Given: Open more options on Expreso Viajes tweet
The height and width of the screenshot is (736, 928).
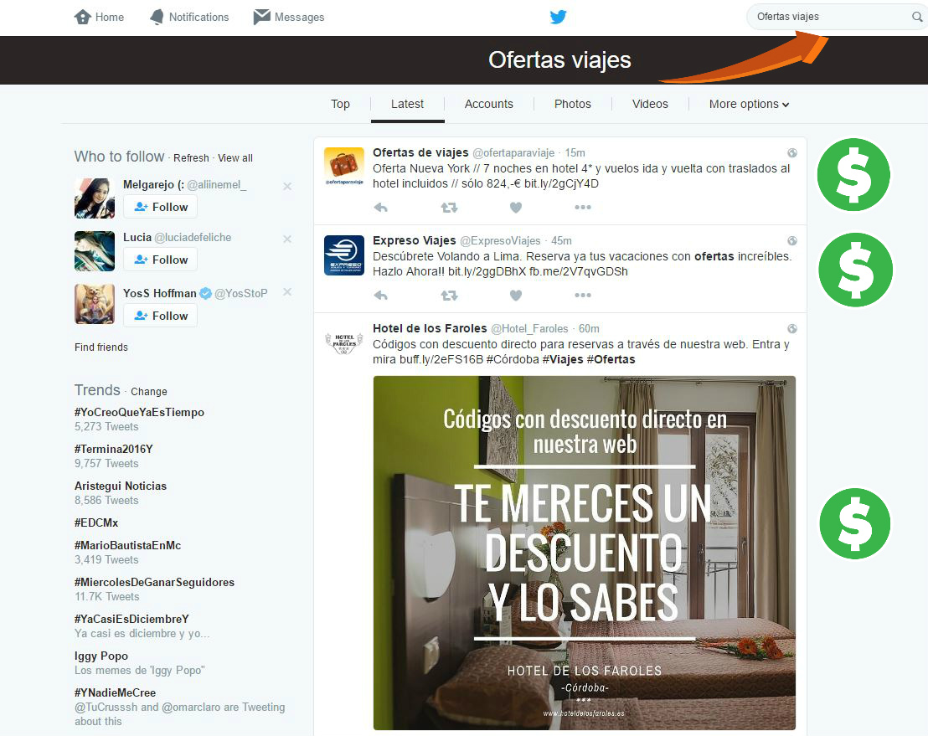Looking at the screenshot, I should pos(583,296).
